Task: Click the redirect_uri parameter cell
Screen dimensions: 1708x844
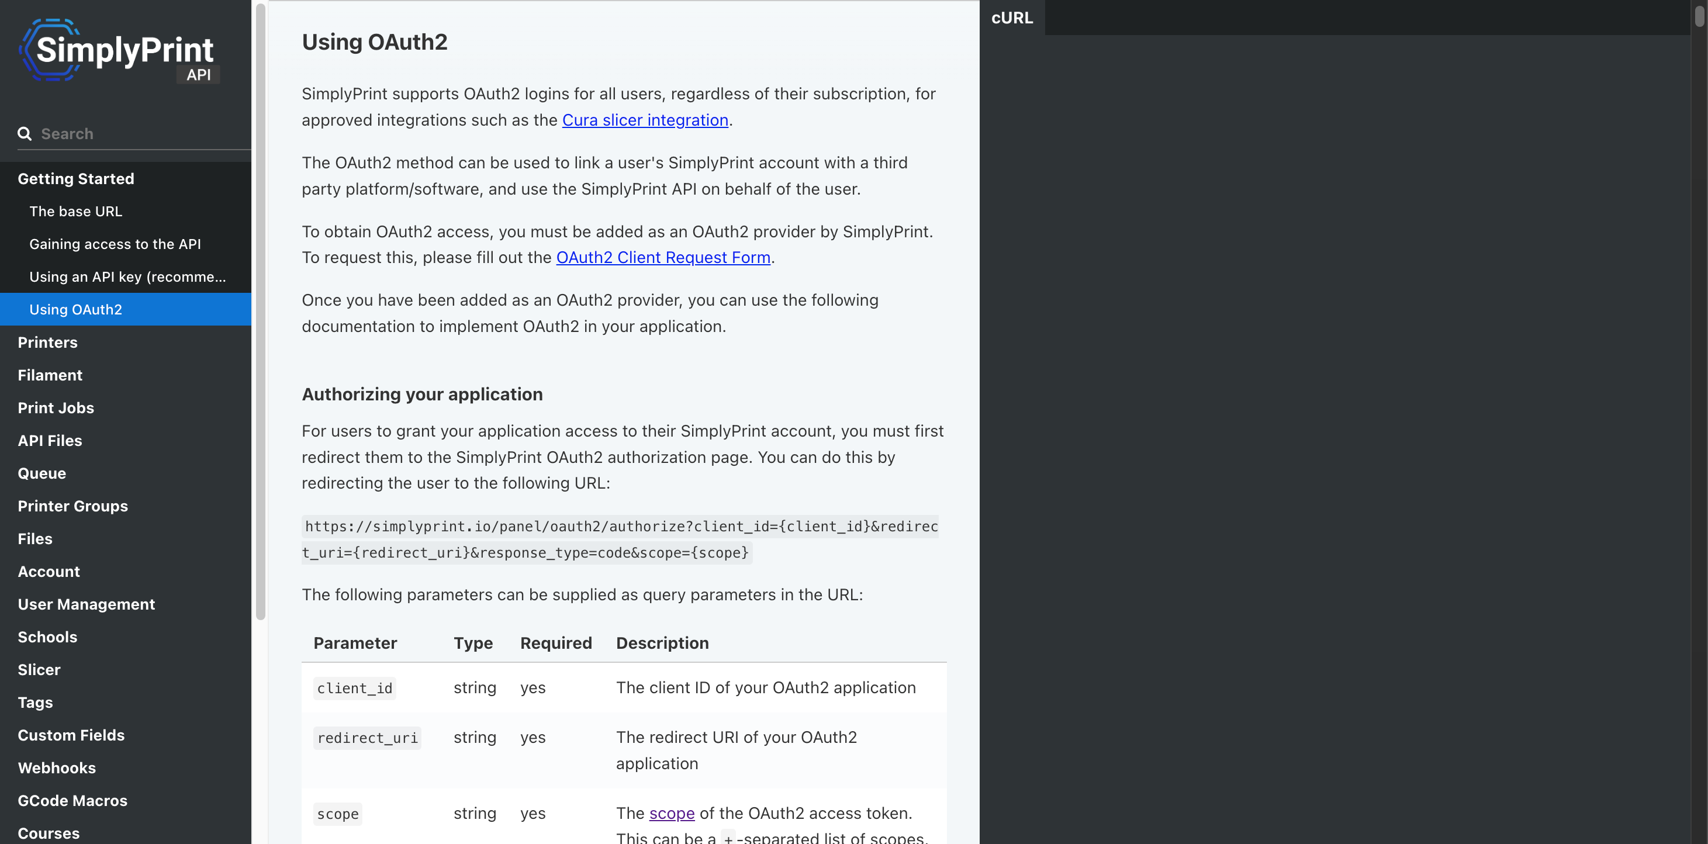Action: click(x=367, y=738)
